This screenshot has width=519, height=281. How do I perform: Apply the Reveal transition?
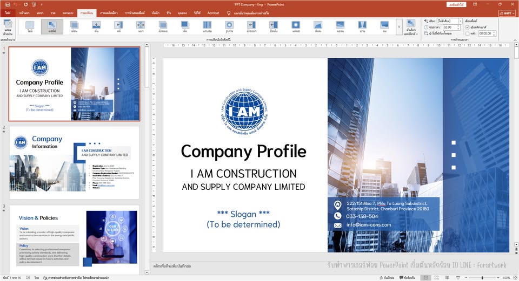[x=163, y=26]
